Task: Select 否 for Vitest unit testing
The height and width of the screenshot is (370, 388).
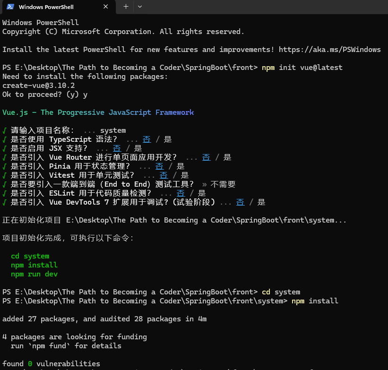Action: tap(164, 175)
